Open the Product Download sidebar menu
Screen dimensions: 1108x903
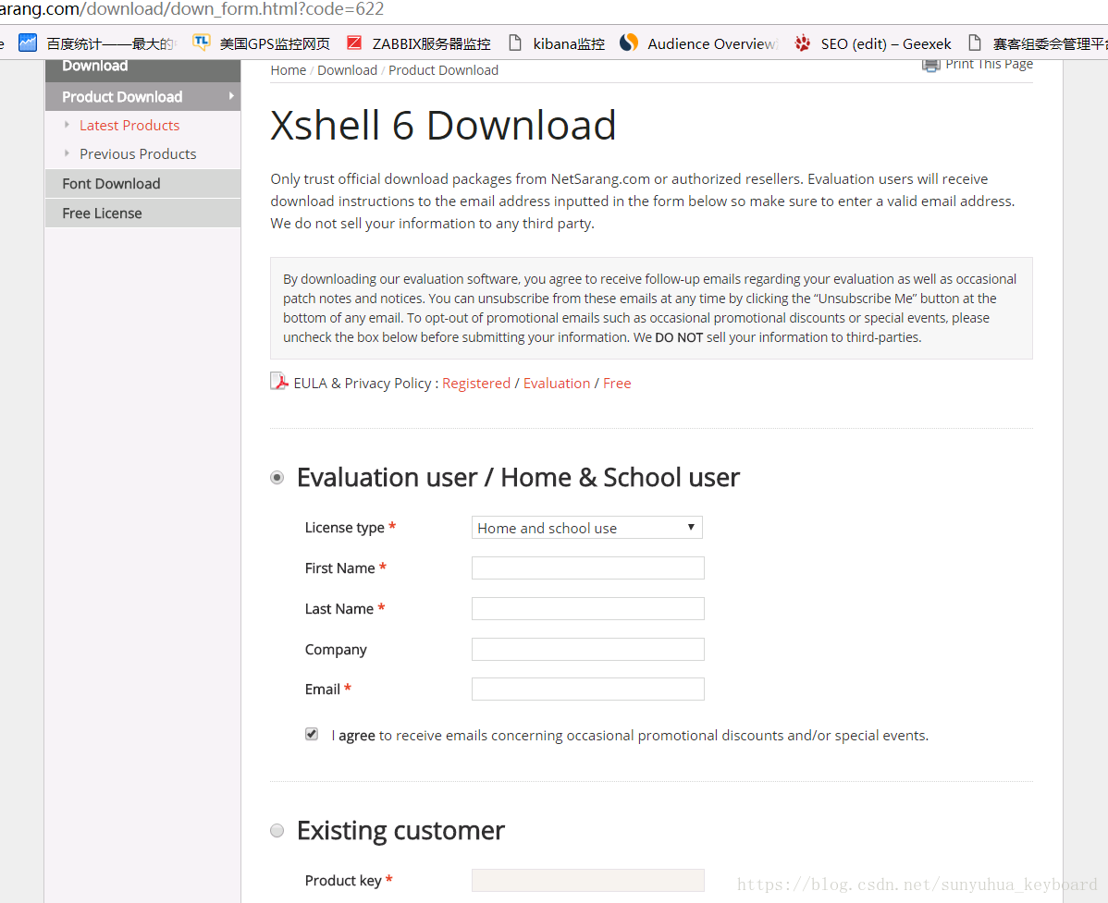coord(142,97)
